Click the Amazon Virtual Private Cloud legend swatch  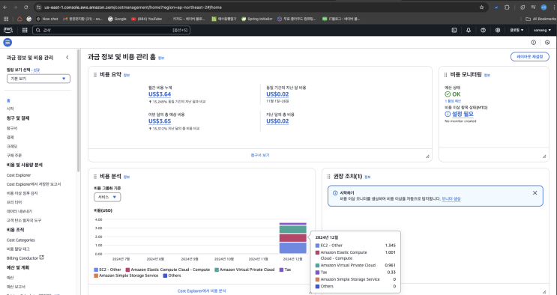coord(217,270)
